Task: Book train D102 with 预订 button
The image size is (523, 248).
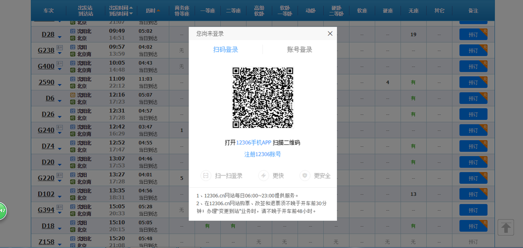Action: pyautogui.click(x=473, y=194)
